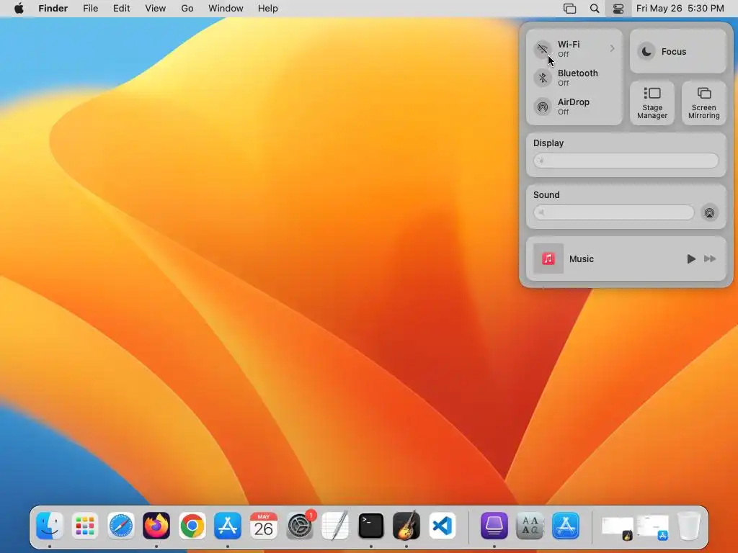Open the Window menu
The height and width of the screenshot is (553, 738).
pos(226,9)
